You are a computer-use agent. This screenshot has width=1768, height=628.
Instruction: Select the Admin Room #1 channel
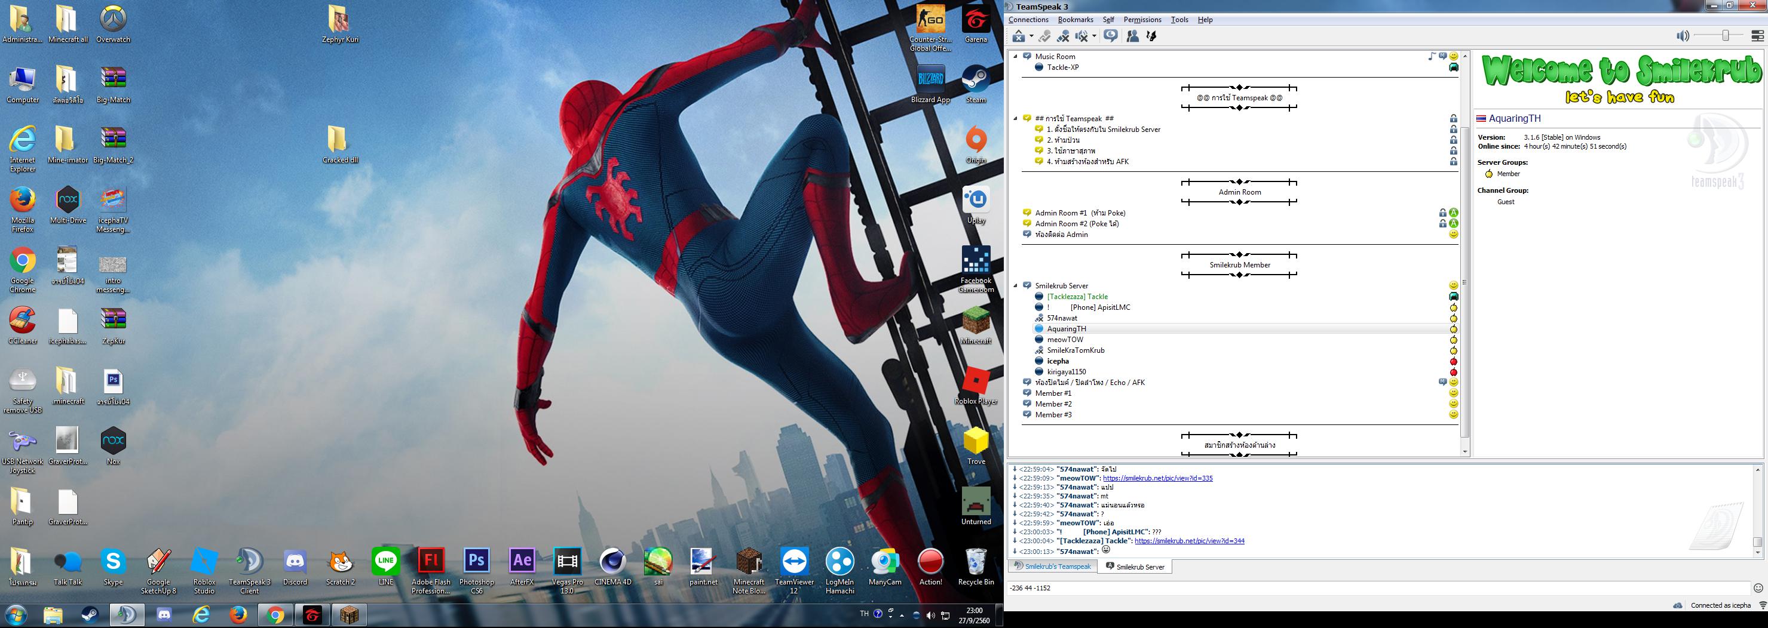[x=1080, y=213]
